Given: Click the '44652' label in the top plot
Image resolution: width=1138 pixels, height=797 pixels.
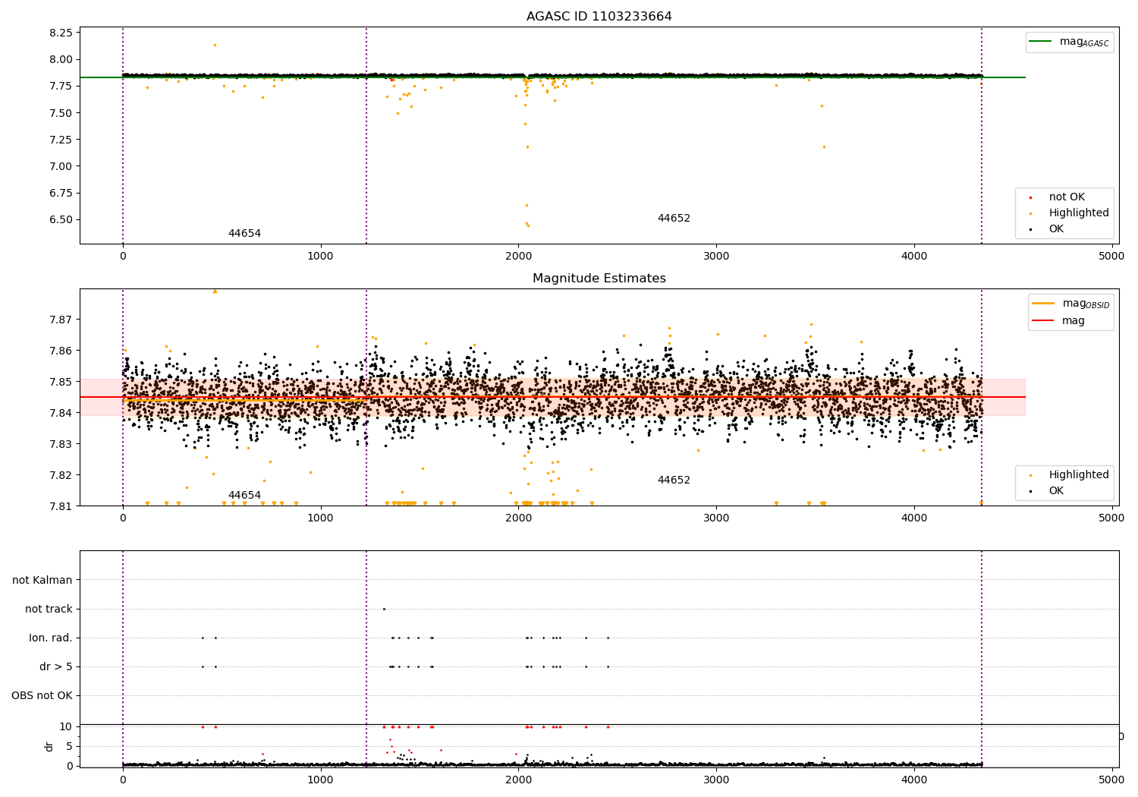Looking at the screenshot, I should (x=674, y=219).
